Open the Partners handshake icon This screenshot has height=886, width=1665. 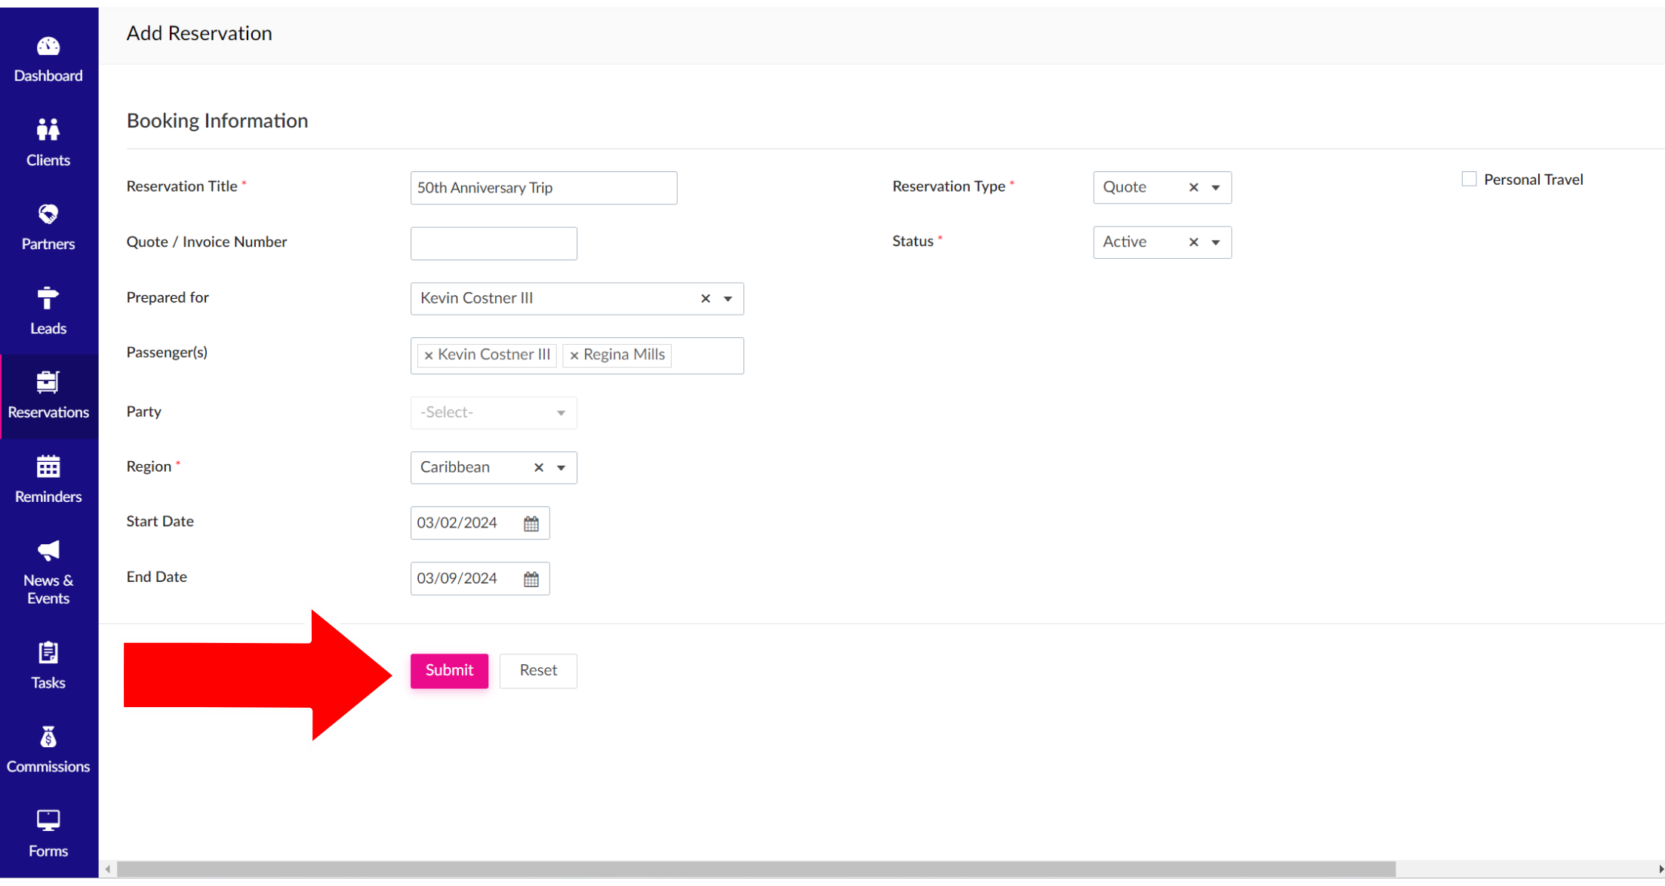tap(48, 215)
